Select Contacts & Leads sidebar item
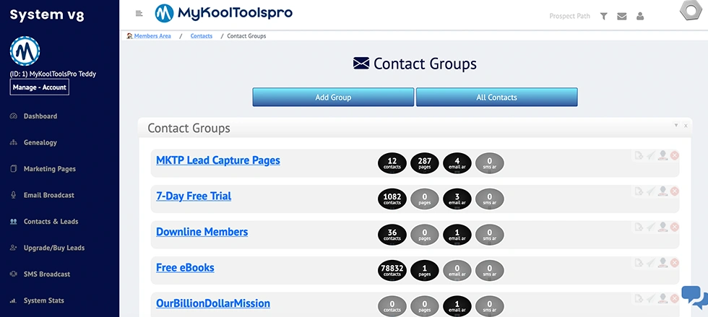Image resolution: width=708 pixels, height=317 pixels. 51,222
